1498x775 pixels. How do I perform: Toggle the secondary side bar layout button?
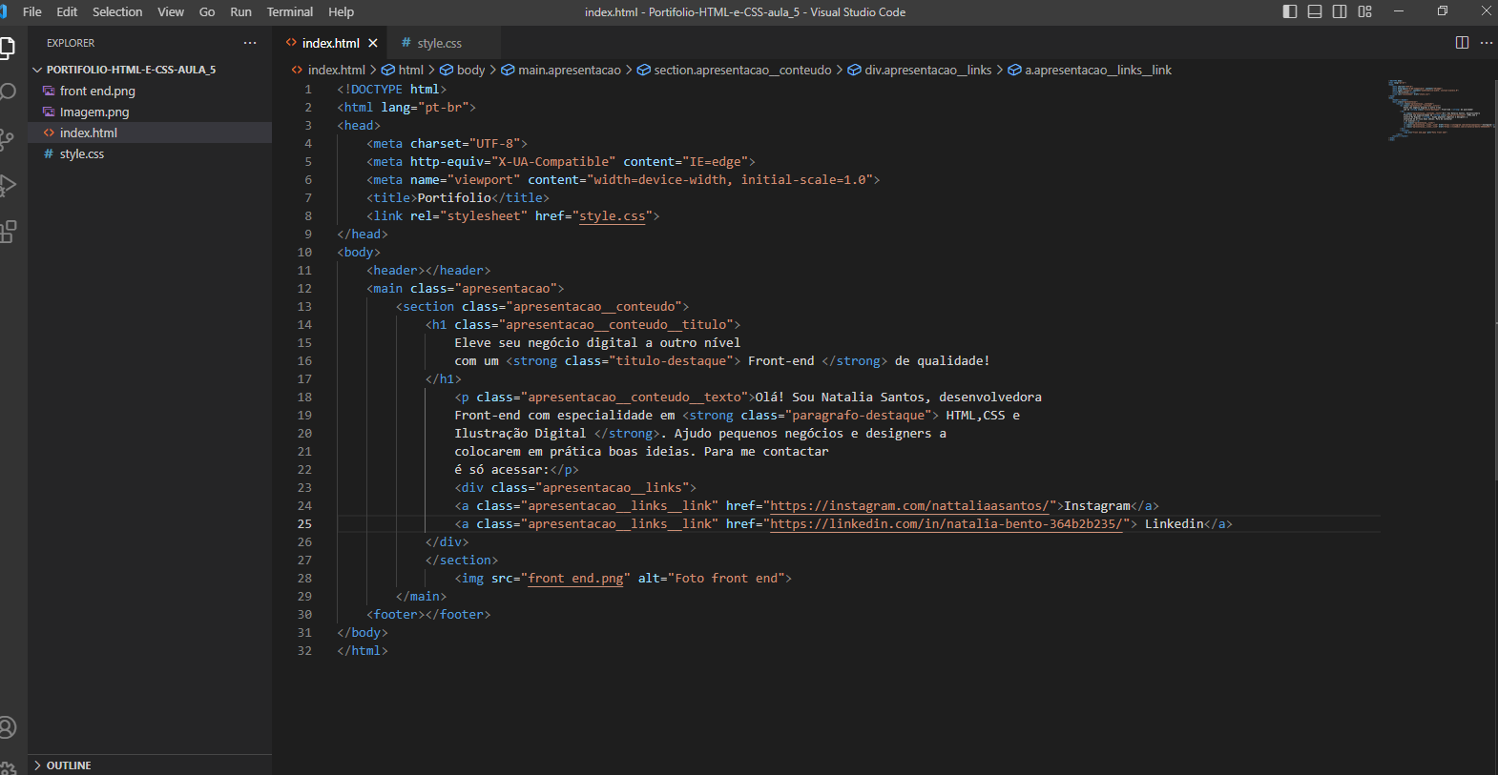[x=1340, y=11]
